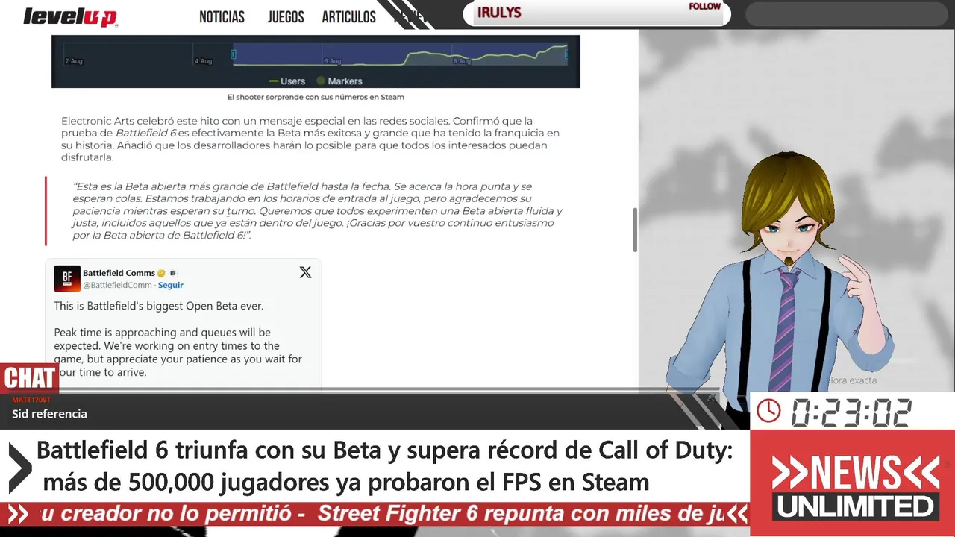Click the right range handle on the chart navigator
This screenshot has width=955, height=537.
tap(566, 54)
